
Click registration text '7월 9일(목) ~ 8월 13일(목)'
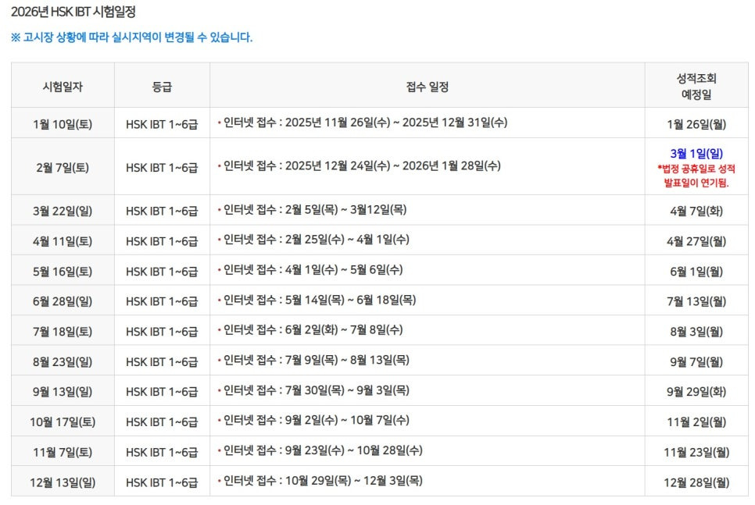click(347, 361)
